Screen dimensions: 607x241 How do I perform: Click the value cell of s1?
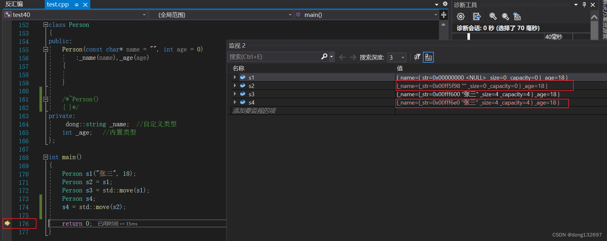click(x=501, y=78)
